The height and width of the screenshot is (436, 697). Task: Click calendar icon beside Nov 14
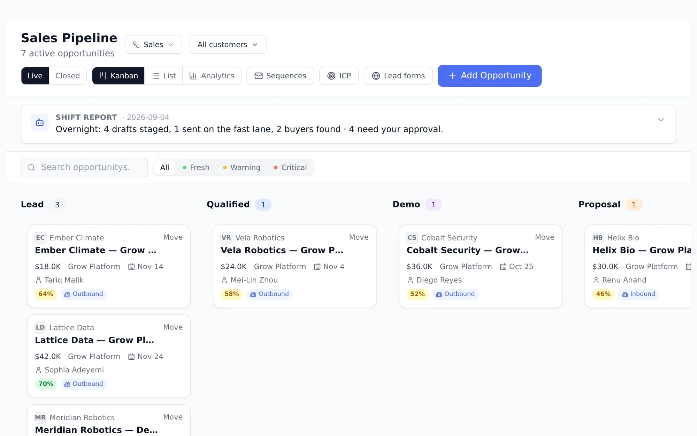[x=131, y=267]
